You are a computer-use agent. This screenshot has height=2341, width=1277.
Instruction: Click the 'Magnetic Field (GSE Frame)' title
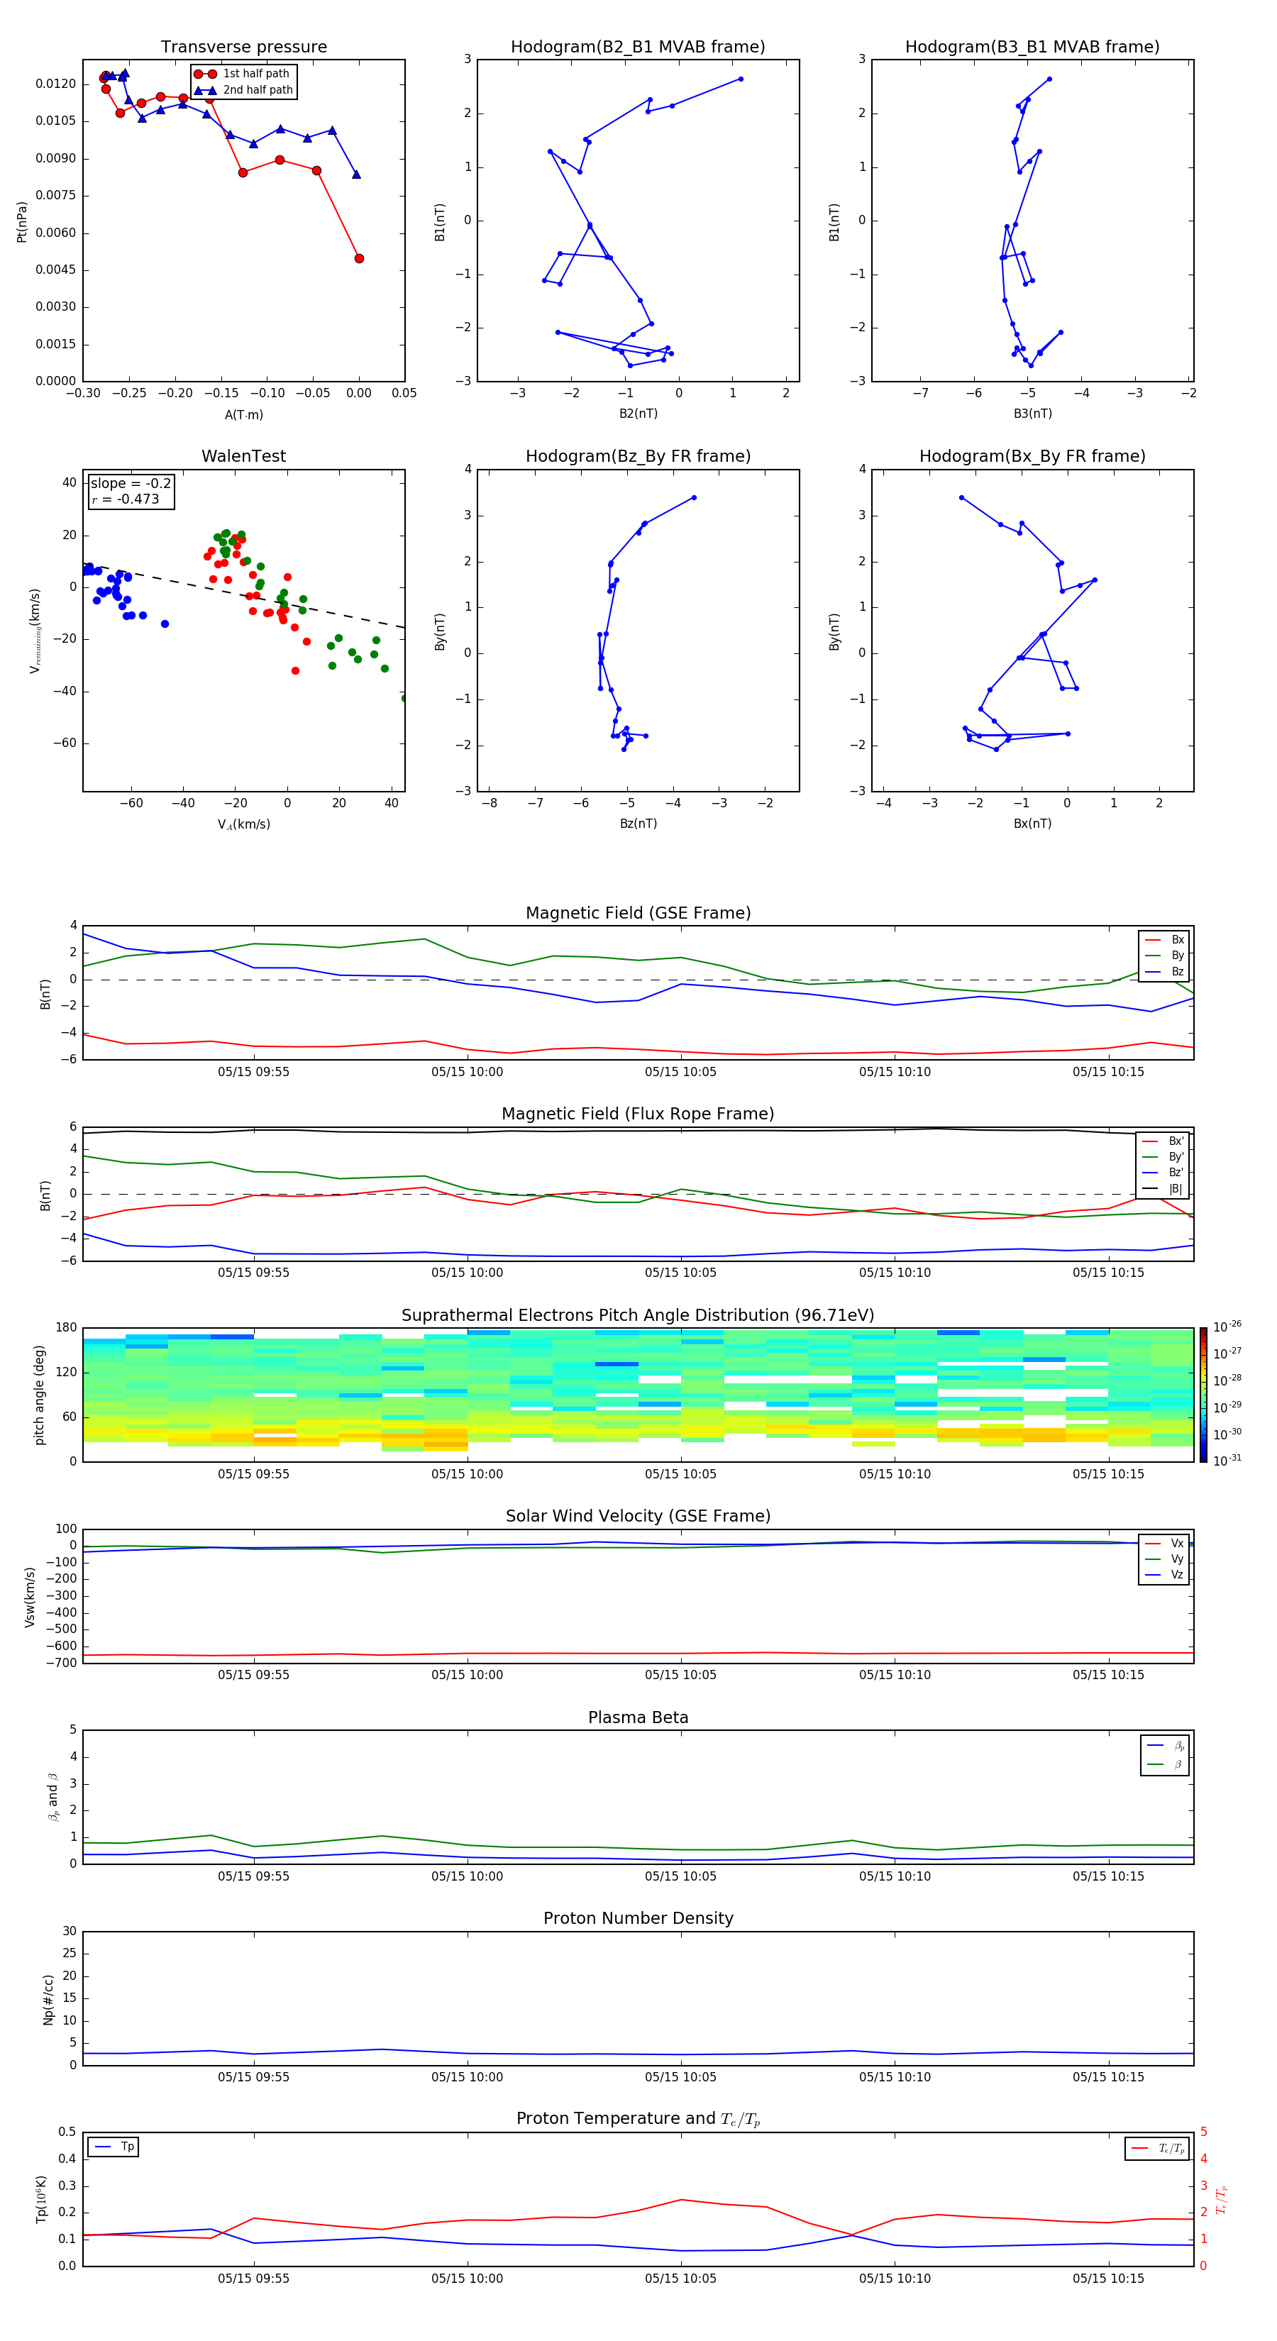(638, 913)
